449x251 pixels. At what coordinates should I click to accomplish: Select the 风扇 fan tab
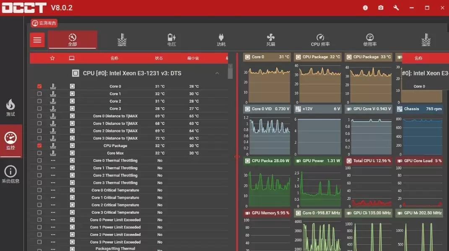[x=270, y=40]
